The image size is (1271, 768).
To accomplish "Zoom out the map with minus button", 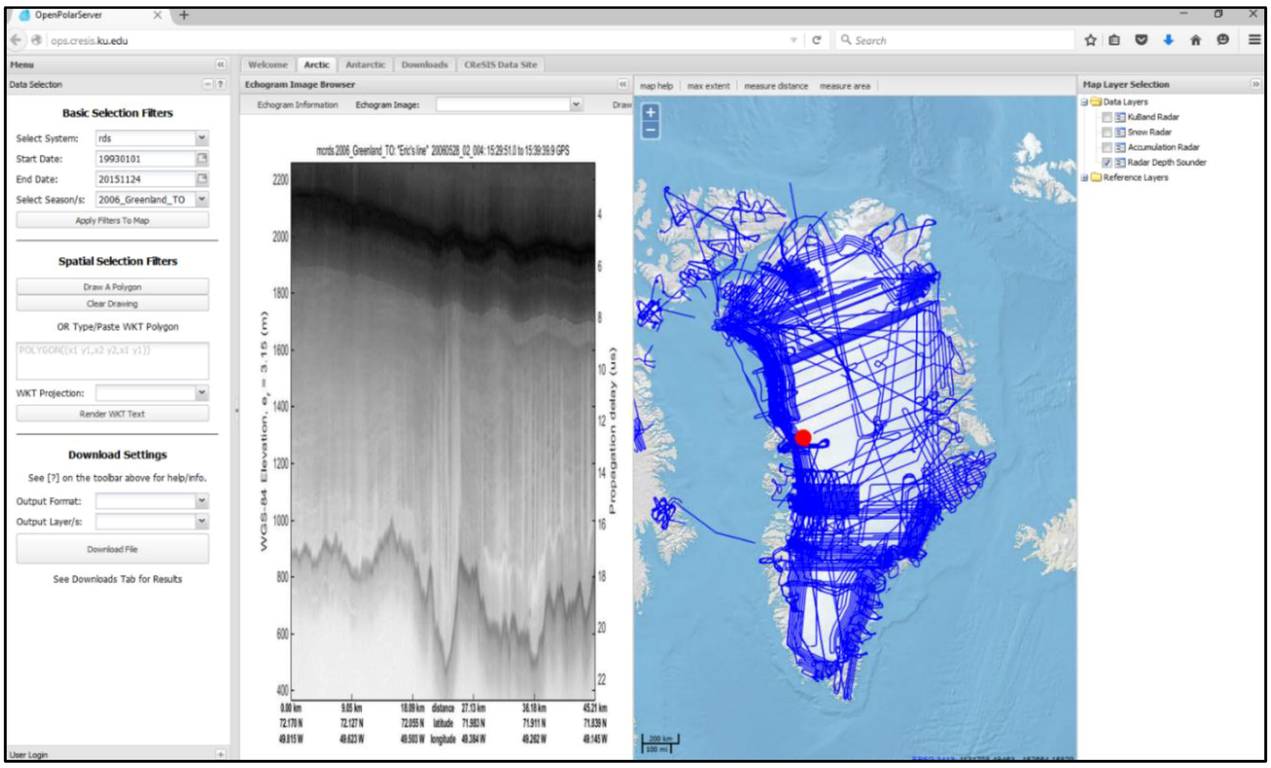I will (650, 130).
